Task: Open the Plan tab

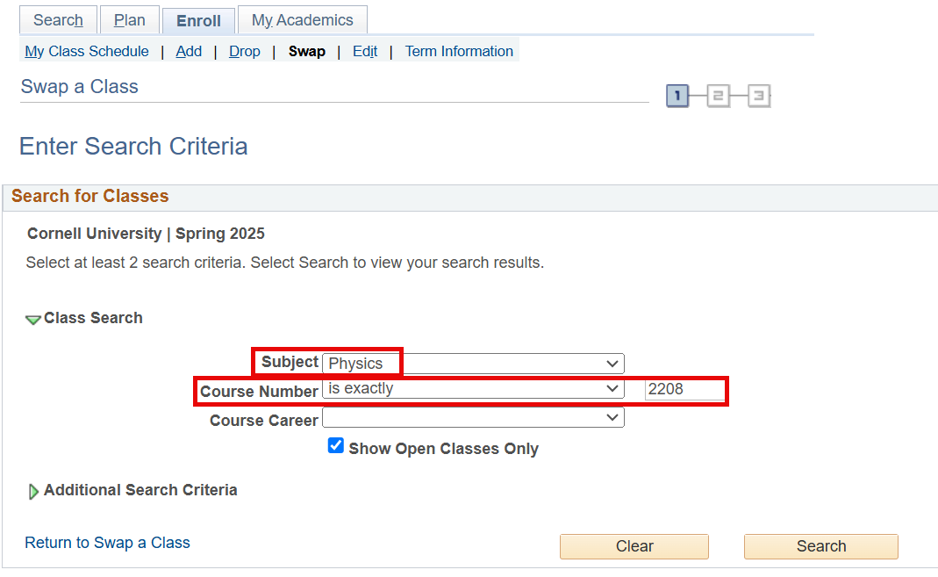Action: pyautogui.click(x=130, y=20)
